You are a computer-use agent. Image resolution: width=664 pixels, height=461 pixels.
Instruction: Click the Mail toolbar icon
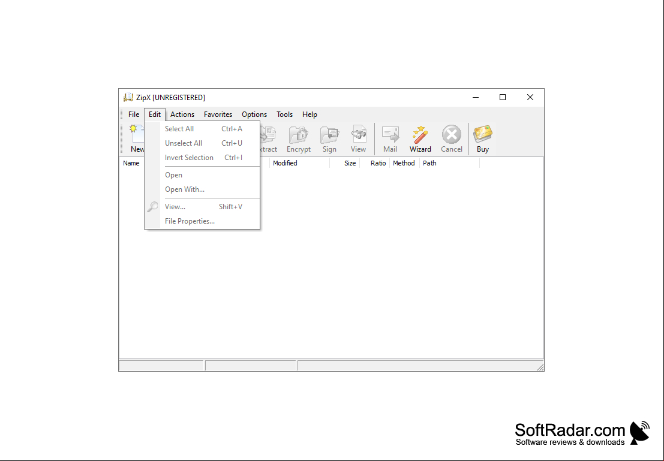(x=390, y=138)
